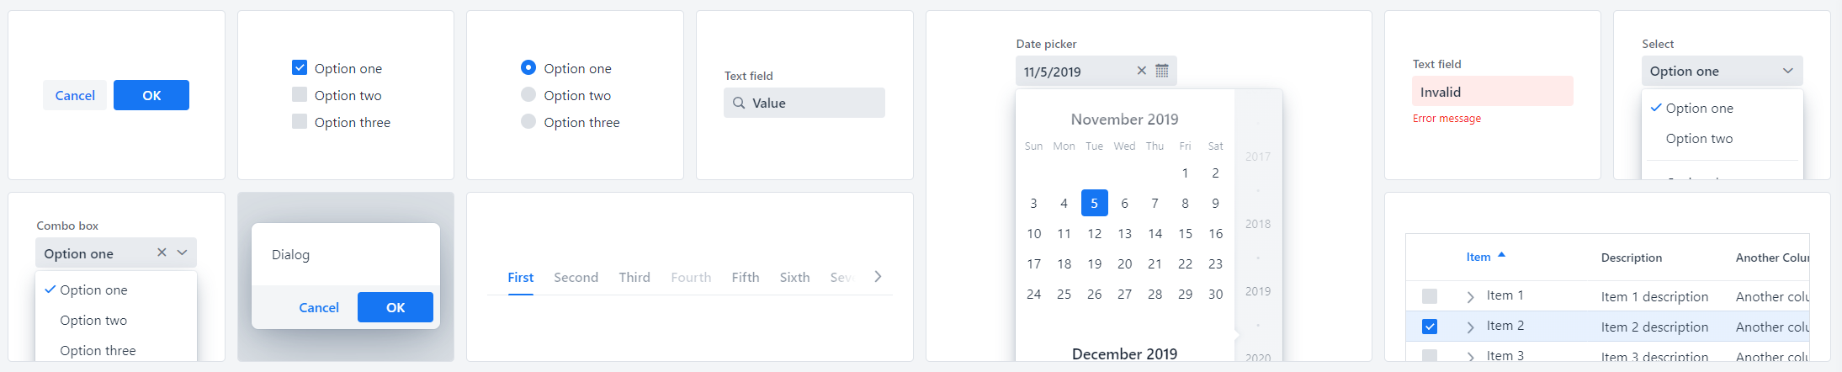This screenshot has height=372, width=1842.
Task: Clear the date picker value 11/5/2019
Action: [x=1141, y=71]
